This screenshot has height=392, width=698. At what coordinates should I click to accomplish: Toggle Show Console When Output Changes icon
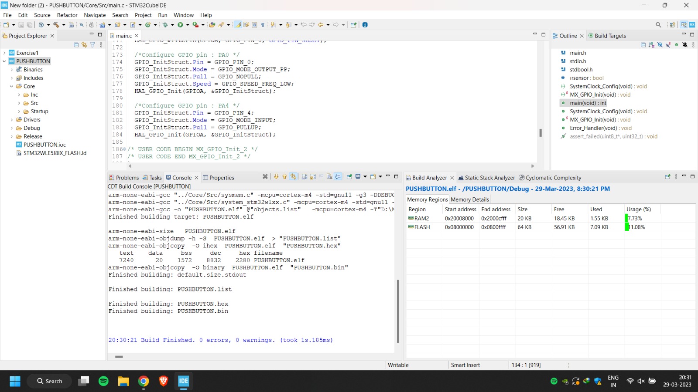338,176
